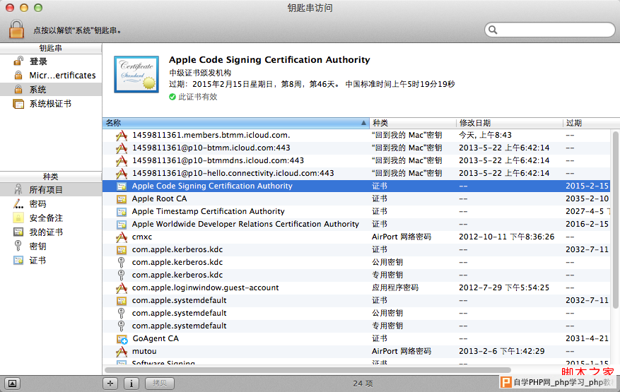The image size is (620, 392).
Task: Select the cmxx AirPort password row
Action: [x=356, y=237]
